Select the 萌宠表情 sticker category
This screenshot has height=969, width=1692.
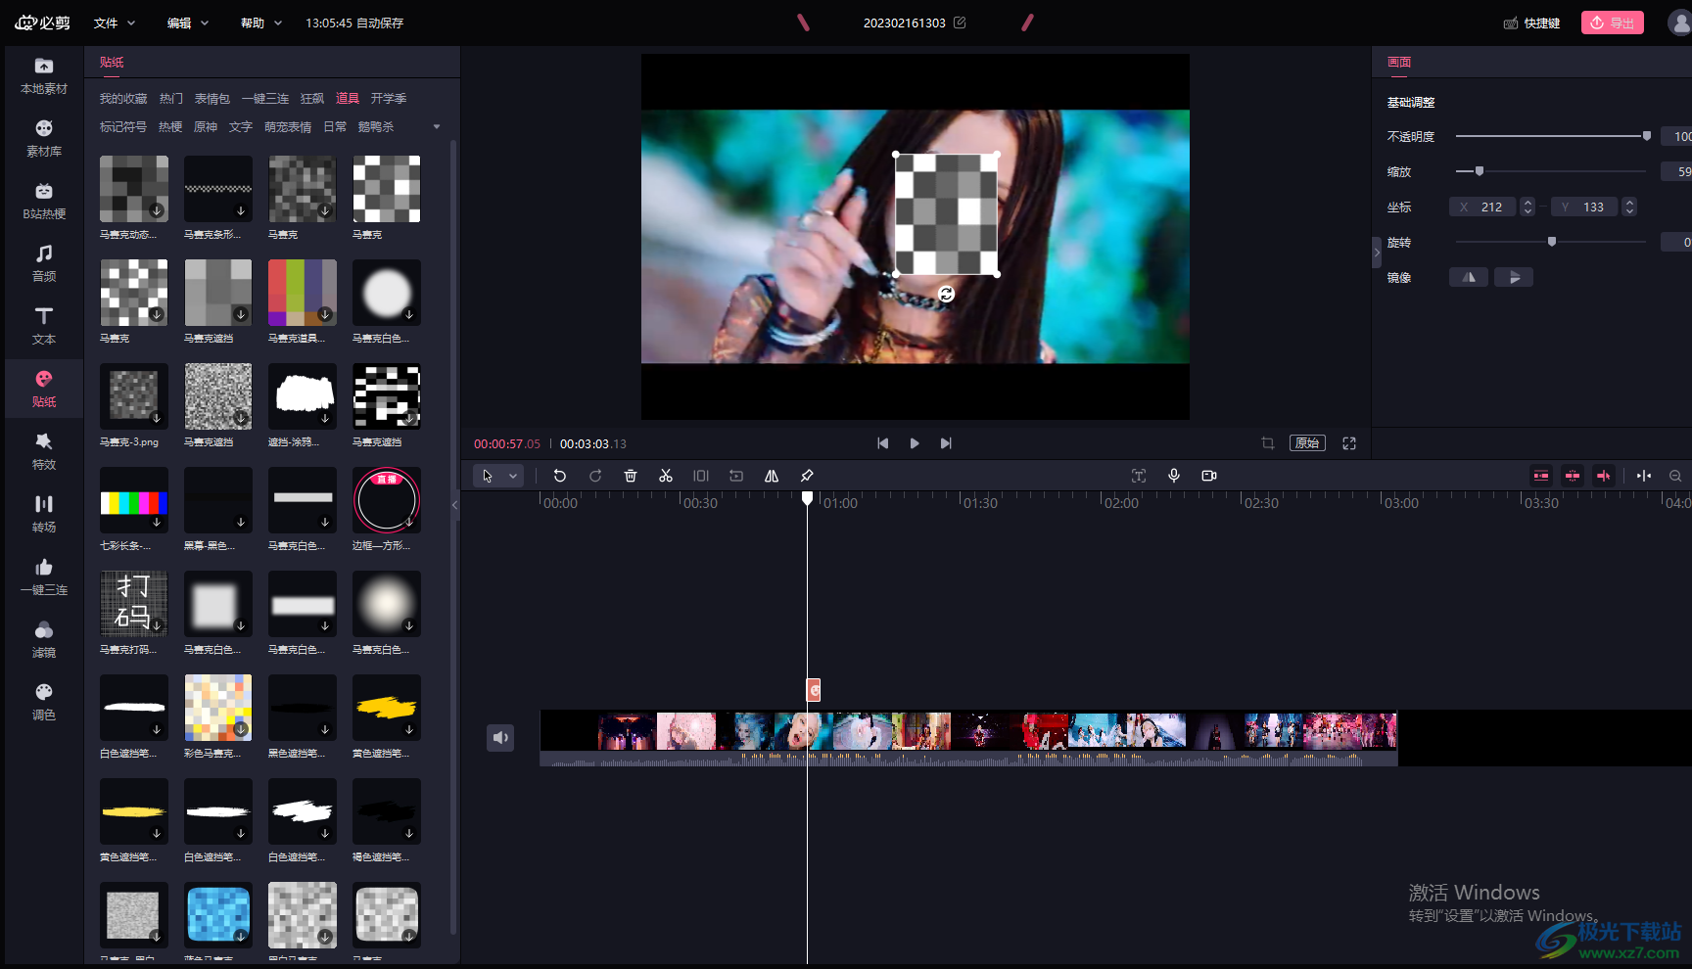point(288,127)
